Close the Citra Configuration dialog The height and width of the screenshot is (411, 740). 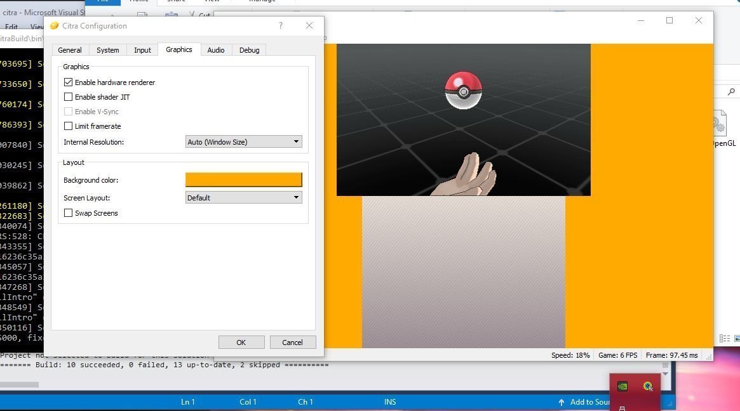(x=309, y=25)
